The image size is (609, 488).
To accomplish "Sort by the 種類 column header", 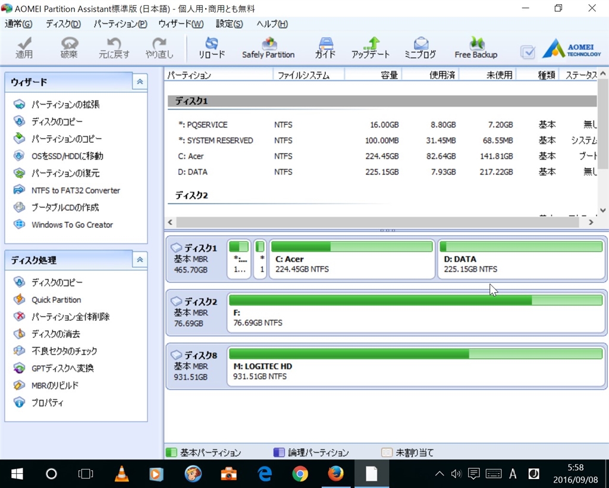I will 538,75.
